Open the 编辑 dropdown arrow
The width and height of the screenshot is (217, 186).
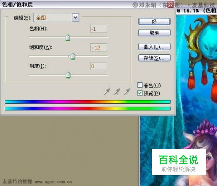click(x=76, y=17)
